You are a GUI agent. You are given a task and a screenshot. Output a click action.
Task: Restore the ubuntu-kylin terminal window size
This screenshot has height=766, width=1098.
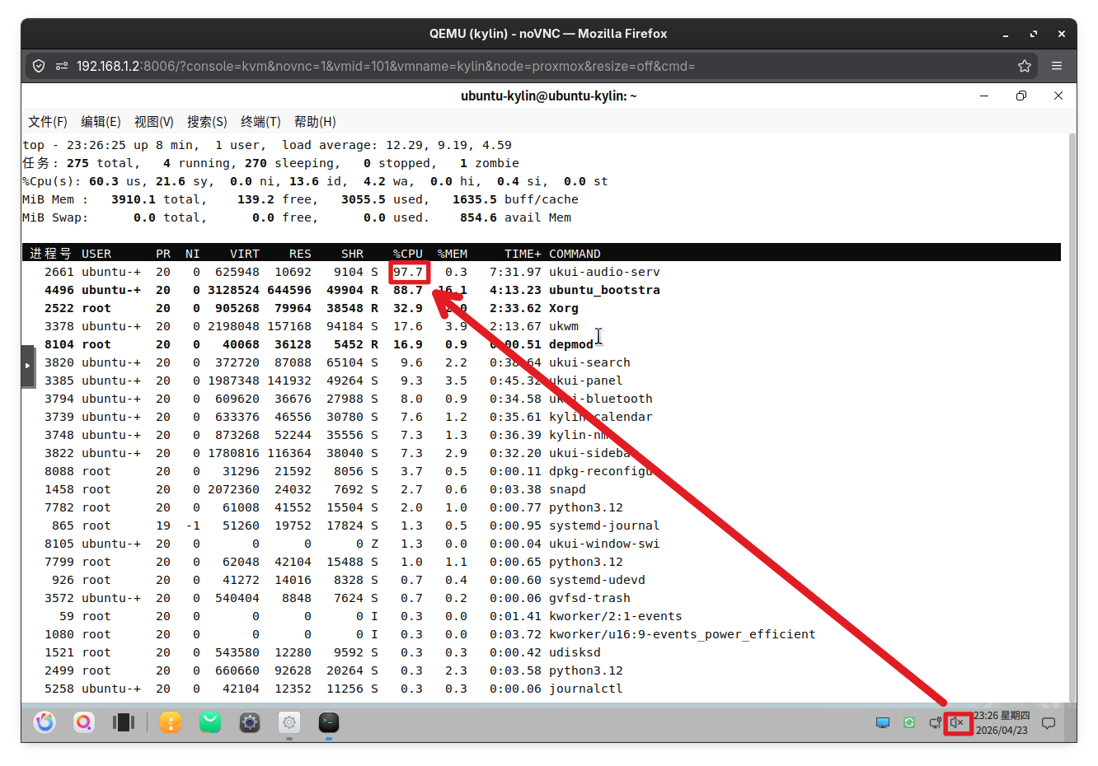1021,96
